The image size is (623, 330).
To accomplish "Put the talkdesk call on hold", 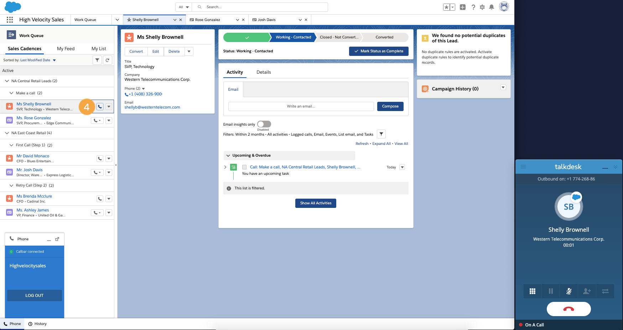I will tap(551, 291).
